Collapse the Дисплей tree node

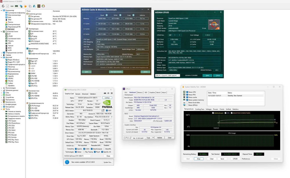[1, 58]
